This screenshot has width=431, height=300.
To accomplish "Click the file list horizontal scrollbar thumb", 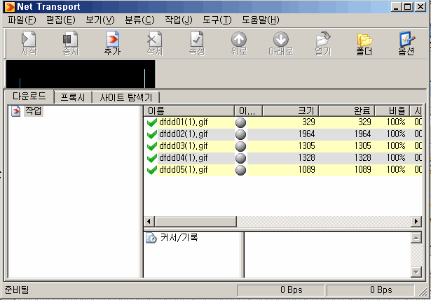I will tap(196, 221).
